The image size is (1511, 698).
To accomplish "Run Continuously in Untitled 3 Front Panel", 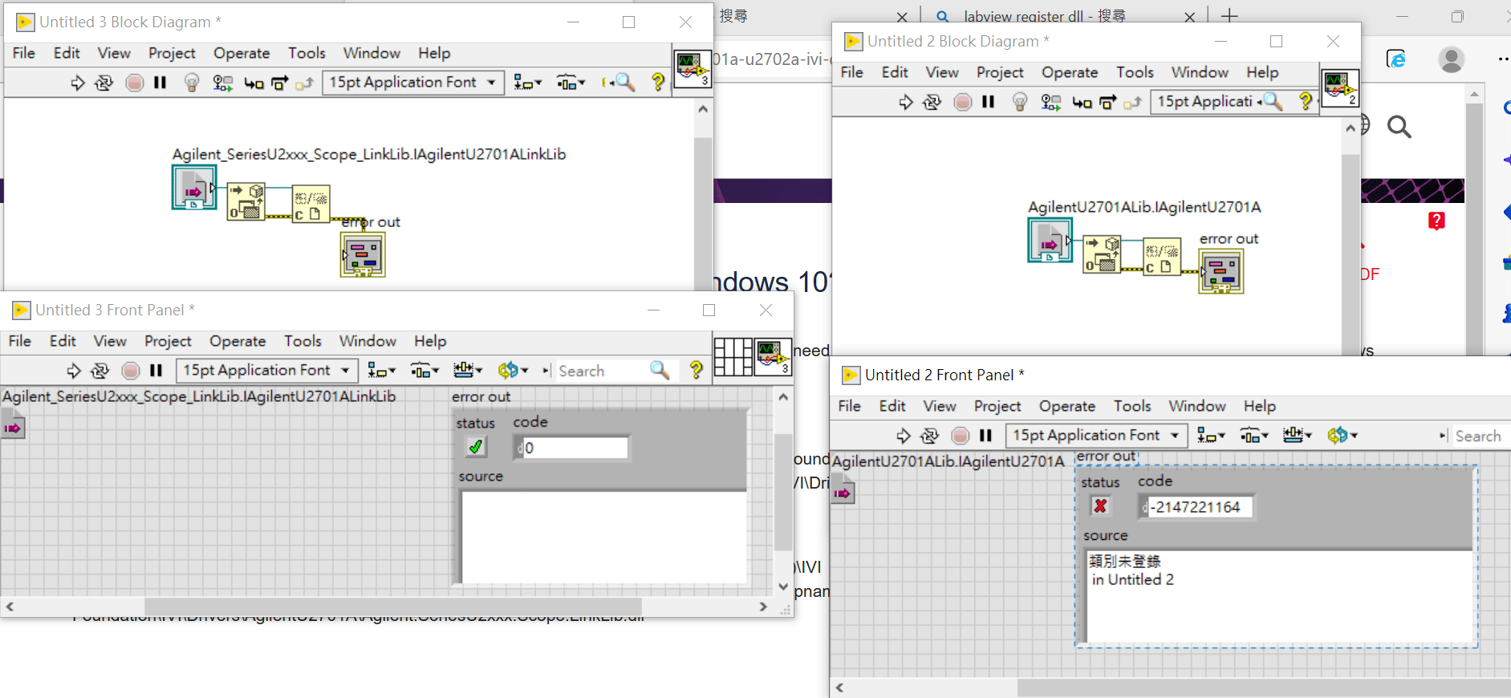I will tap(100, 371).
